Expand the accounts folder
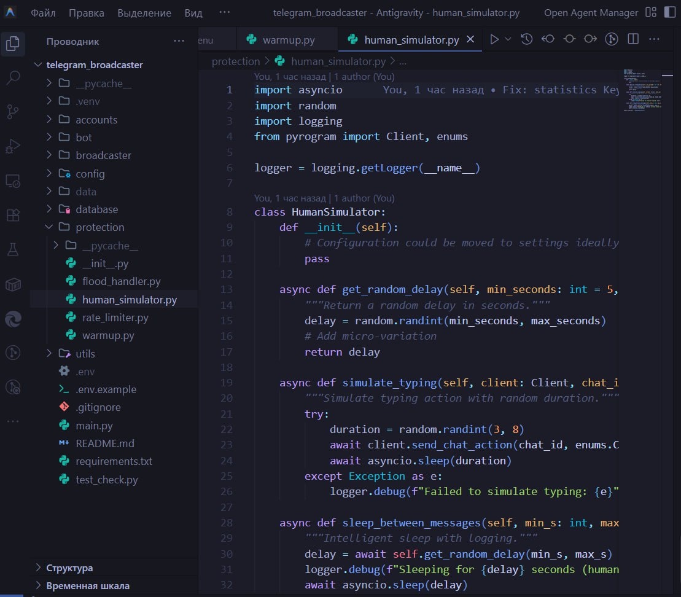Screen dimensions: 681x597 point(96,120)
